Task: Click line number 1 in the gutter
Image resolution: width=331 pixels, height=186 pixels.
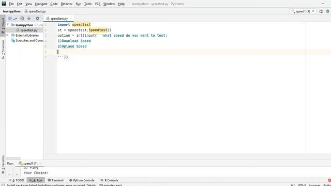Action: pos(46,25)
